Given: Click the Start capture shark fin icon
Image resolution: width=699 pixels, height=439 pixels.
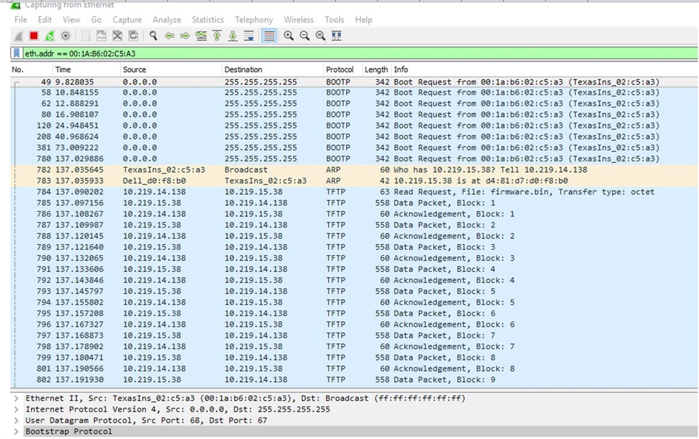Looking at the screenshot, I should tap(18, 36).
